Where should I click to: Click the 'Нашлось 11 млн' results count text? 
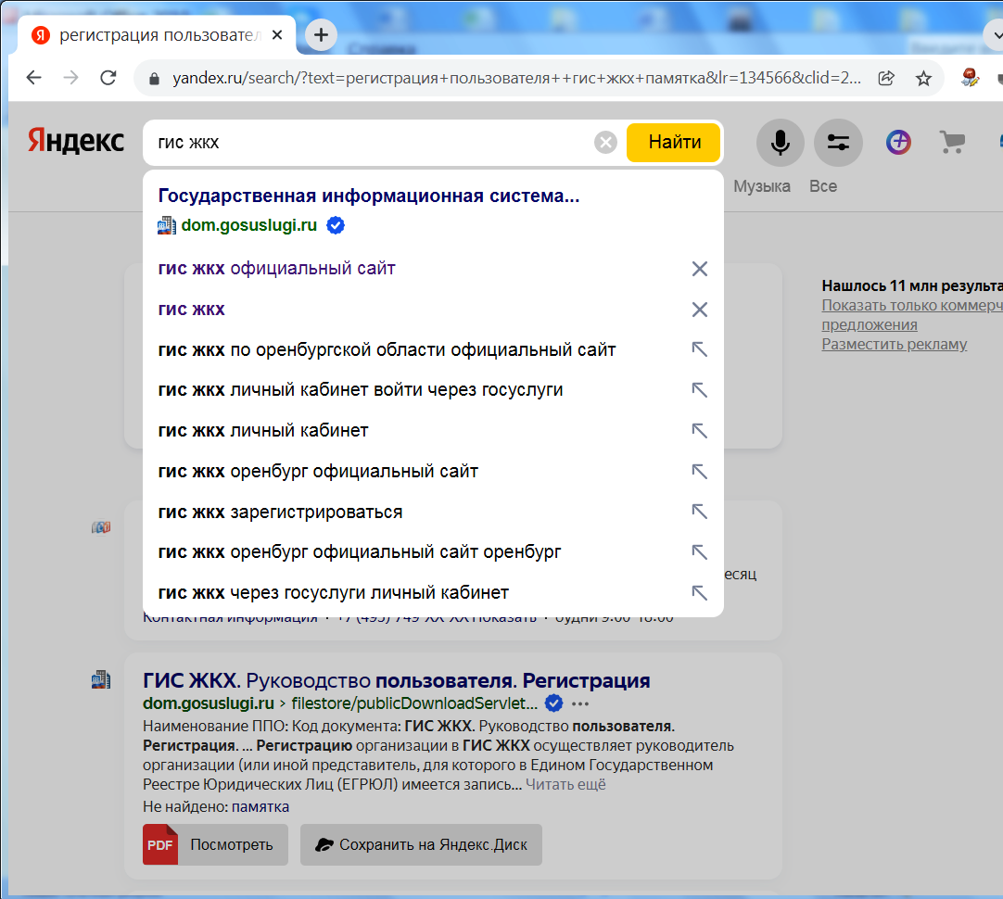912,285
